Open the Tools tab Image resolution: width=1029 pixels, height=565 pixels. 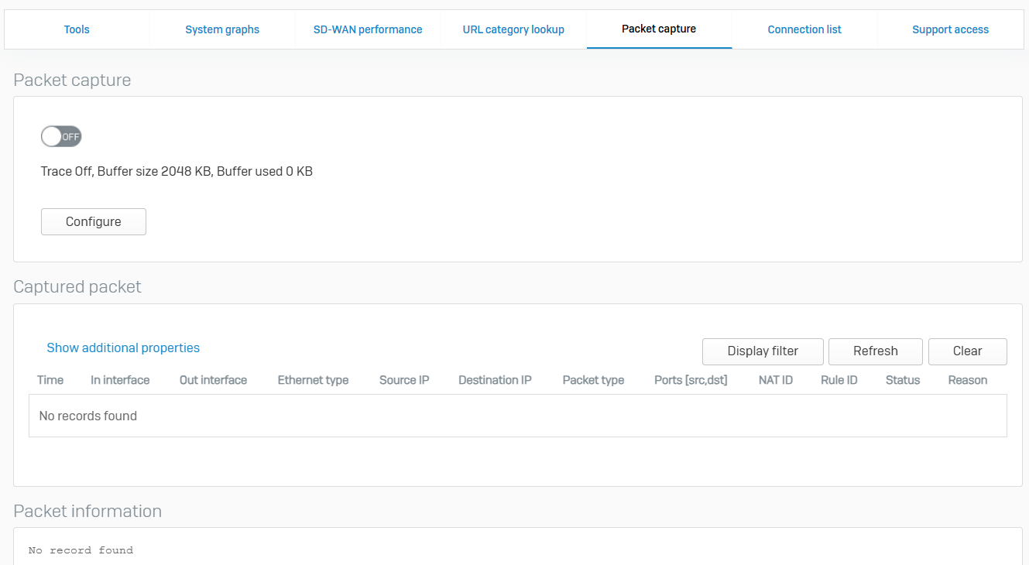pyautogui.click(x=77, y=29)
